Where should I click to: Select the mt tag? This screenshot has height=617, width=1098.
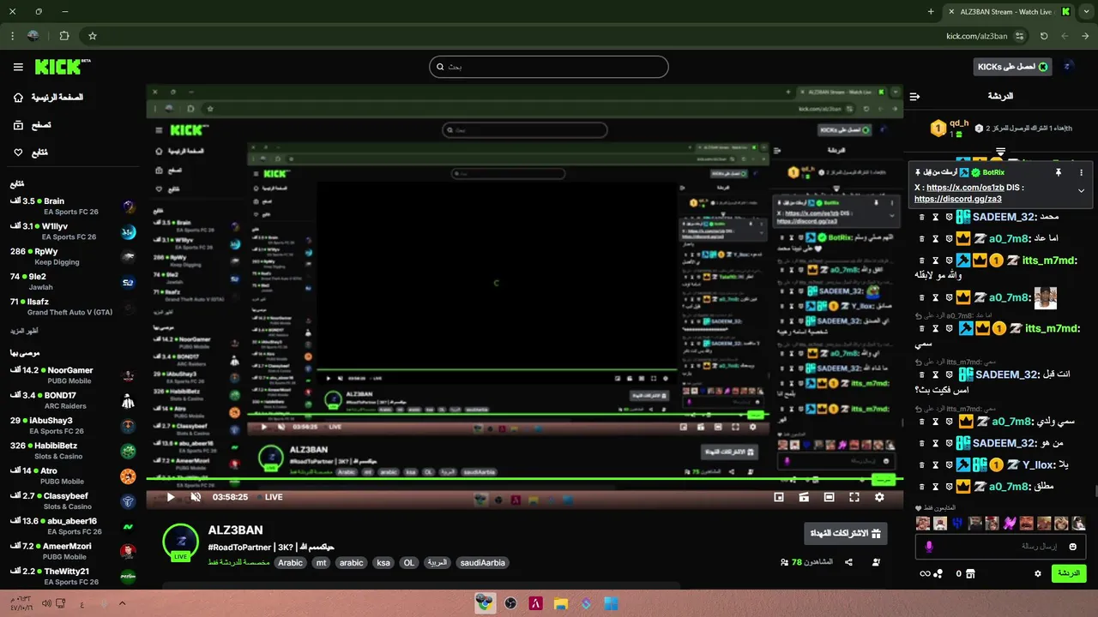pyautogui.click(x=321, y=563)
